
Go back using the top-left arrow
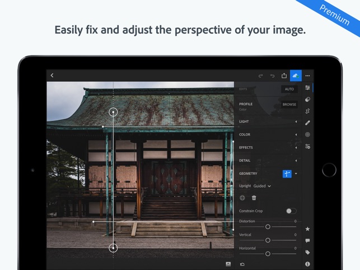(52, 76)
